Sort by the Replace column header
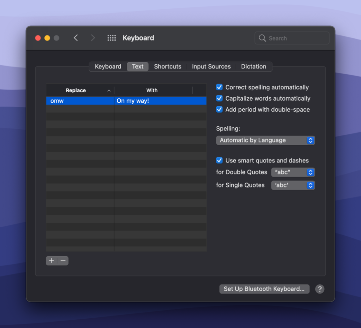Image resolution: width=361 pixels, height=328 pixels. coord(80,90)
